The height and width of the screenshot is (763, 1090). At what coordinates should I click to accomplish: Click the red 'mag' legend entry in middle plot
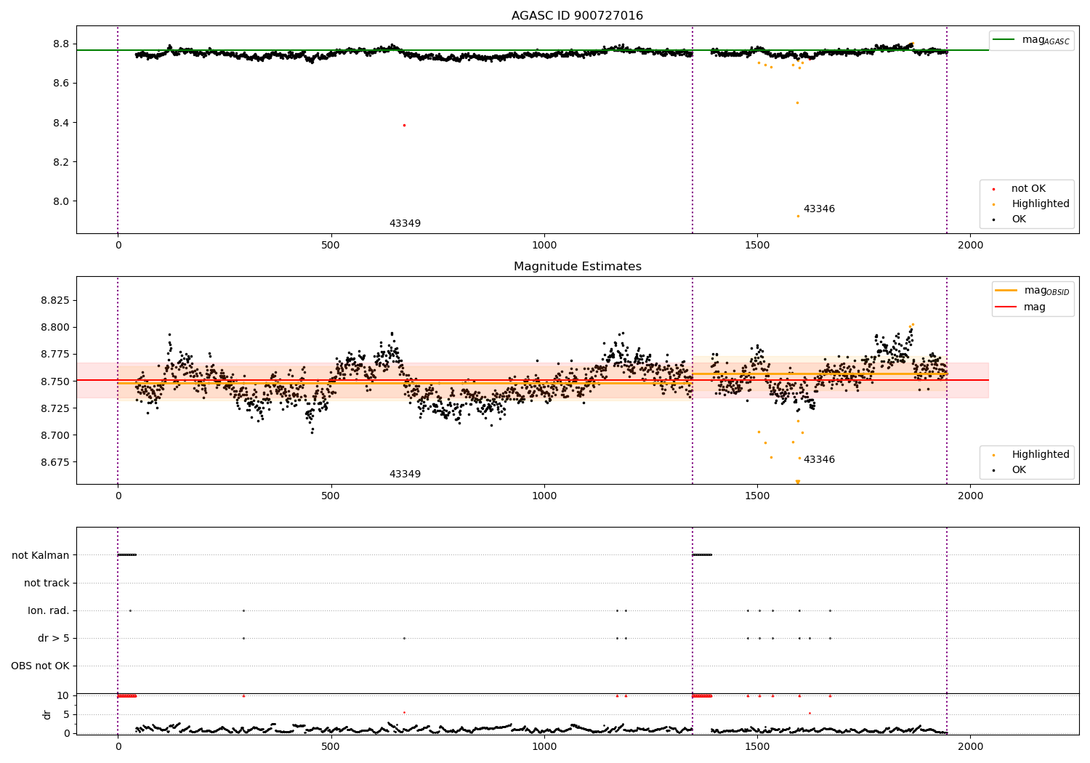(x=1020, y=307)
